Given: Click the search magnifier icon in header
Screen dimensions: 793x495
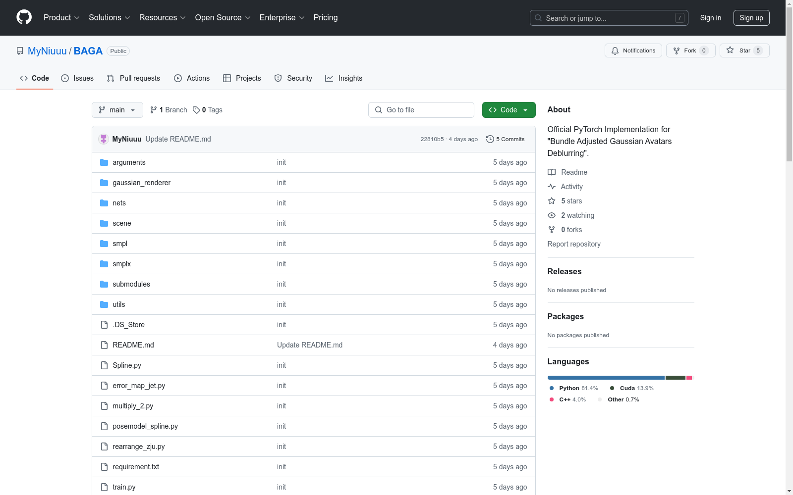Looking at the screenshot, I should (x=538, y=18).
